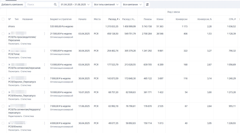Click the Добавить кампанию button
Image resolution: width=240 pixels, height=133 pixels.
pyautogui.click(x=12, y=5)
